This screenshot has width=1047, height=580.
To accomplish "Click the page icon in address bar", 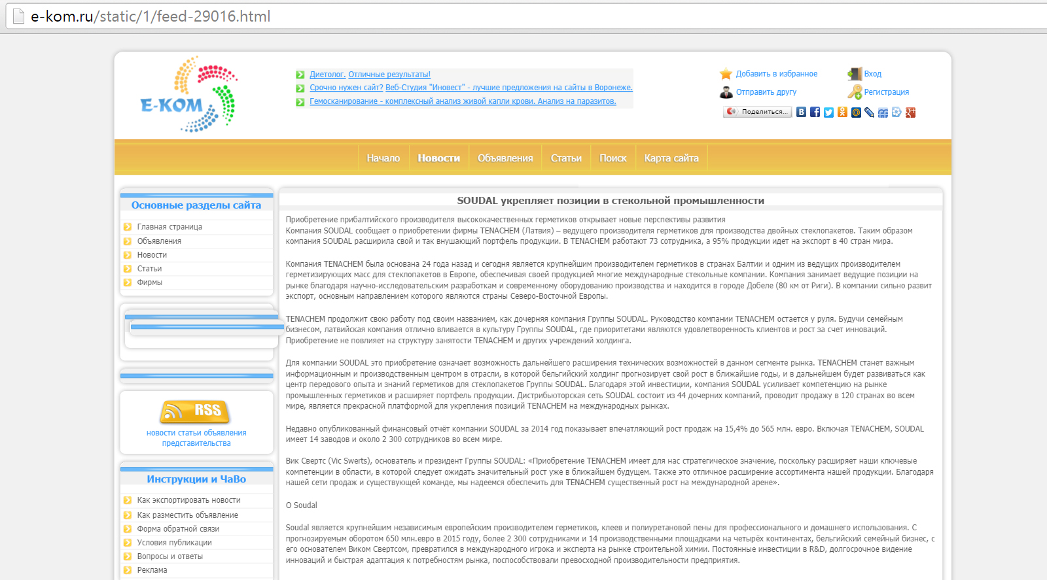I will tap(18, 16).
